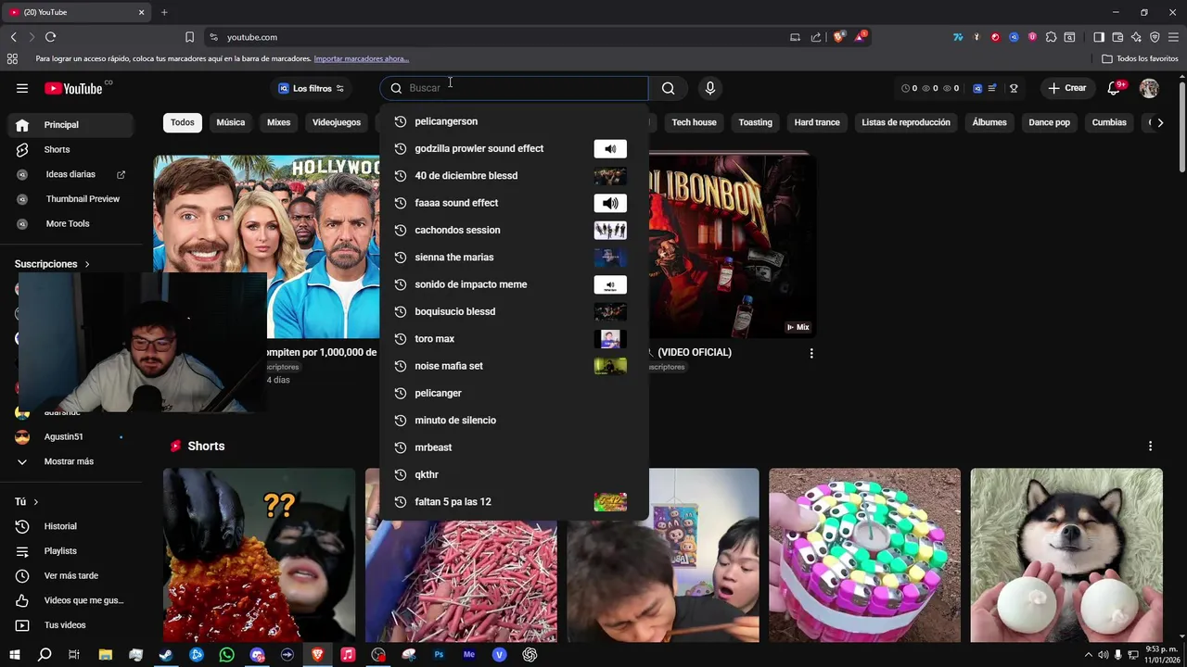Expand the Suscripciones section chevron
The height and width of the screenshot is (667, 1187).
click(87, 264)
